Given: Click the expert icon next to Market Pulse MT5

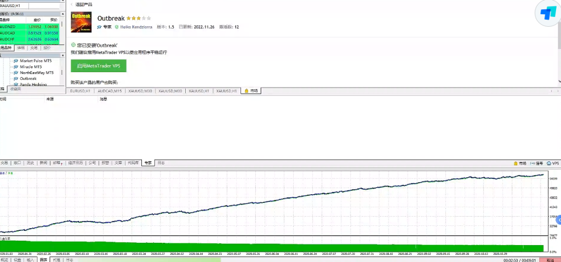Looking at the screenshot, I should point(16,61).
